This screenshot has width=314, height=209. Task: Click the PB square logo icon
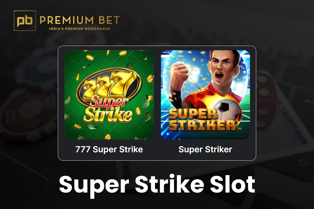[x=25, y=21]
